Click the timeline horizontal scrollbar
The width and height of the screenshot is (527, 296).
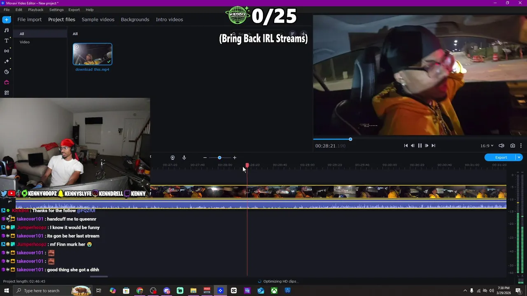tap(99, 277)
